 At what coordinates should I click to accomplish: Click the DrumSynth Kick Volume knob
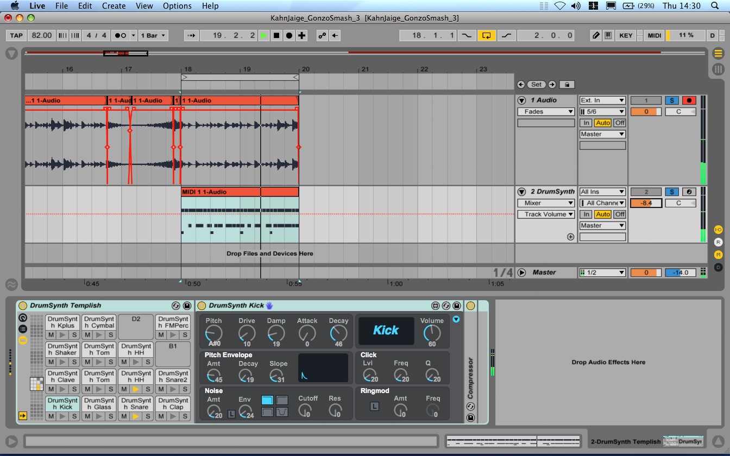[432, 333]
